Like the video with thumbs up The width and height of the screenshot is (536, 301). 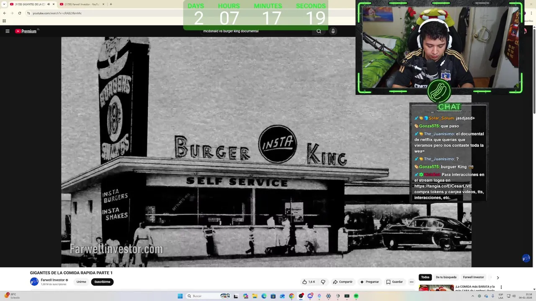pyautogui.click(x=309, y=282)
